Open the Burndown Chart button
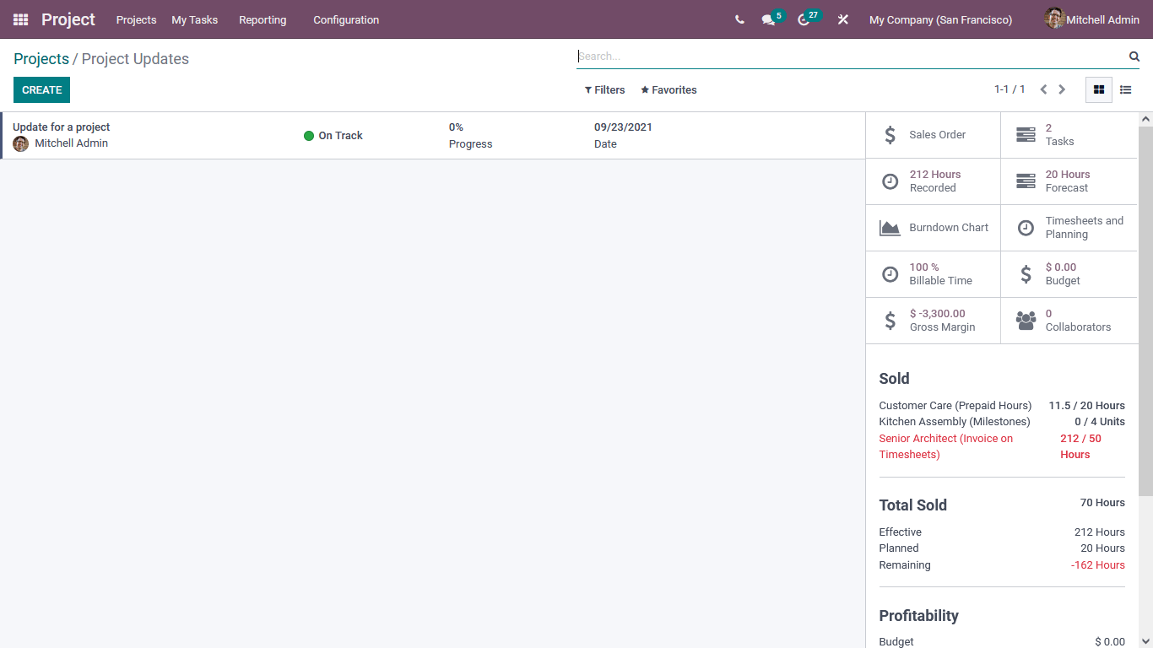The width and height of the screenshot is (1153, 648). [933, 228]
